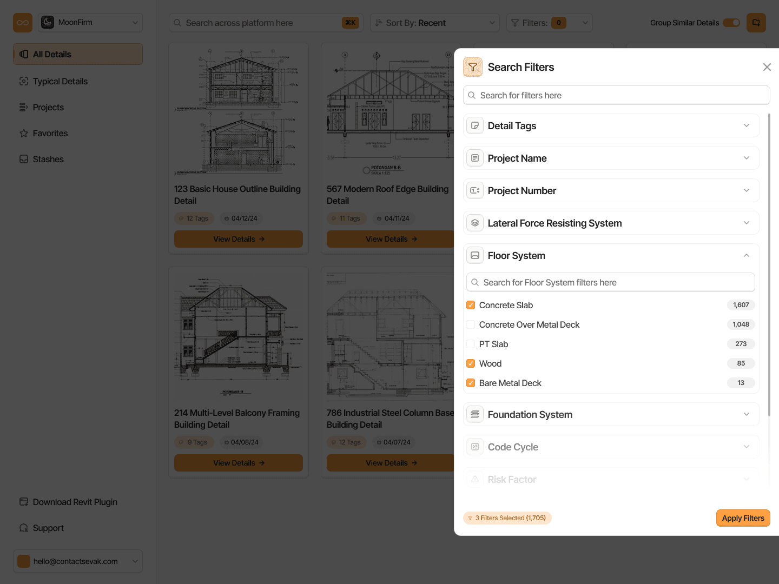This screenshot has height=584, width=779.
Task: Click the All Details sidebar icon
Action: click(24, 54)
